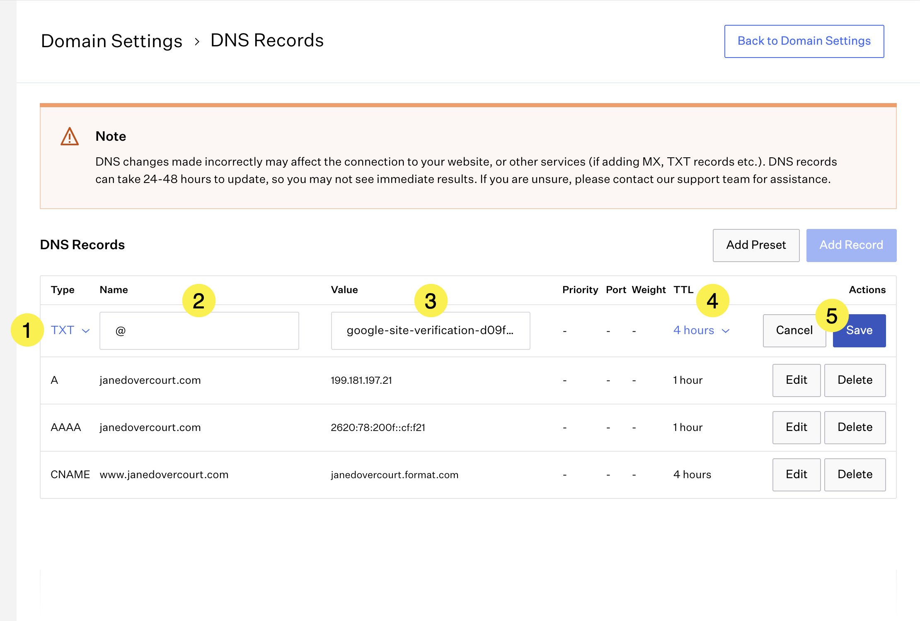This screenshot has height=621, width=920.
Task: Click the DNS Records breadcrumb title
Action: [267, 40]
